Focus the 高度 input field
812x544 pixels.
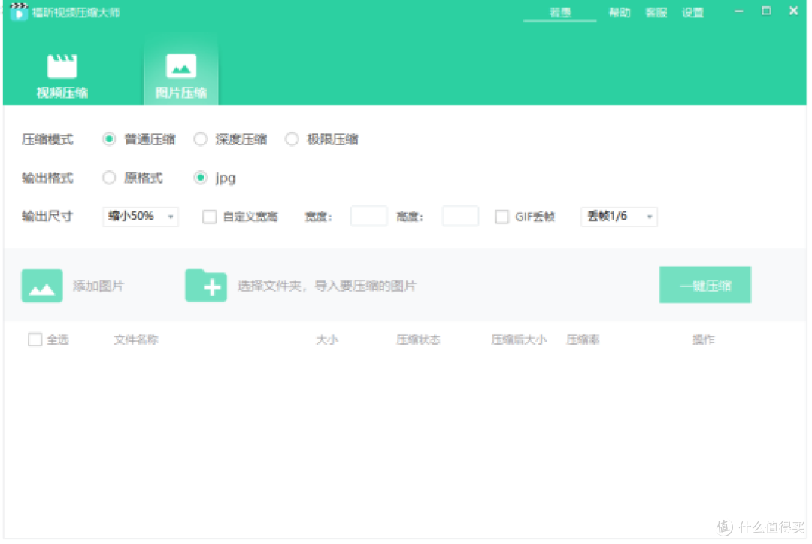click(460, 217)
